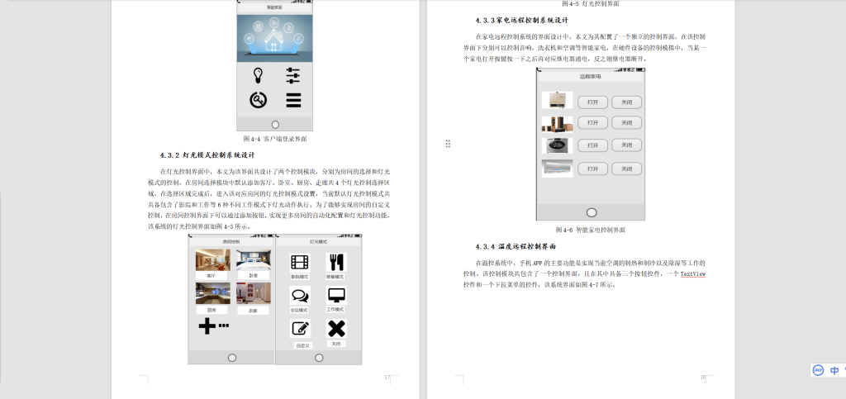Click the fork and knife 就餐模式 icon
Image resolution: width=846 pixels, height=399 pixels.
pyautogui.click(x=336, y=263)
